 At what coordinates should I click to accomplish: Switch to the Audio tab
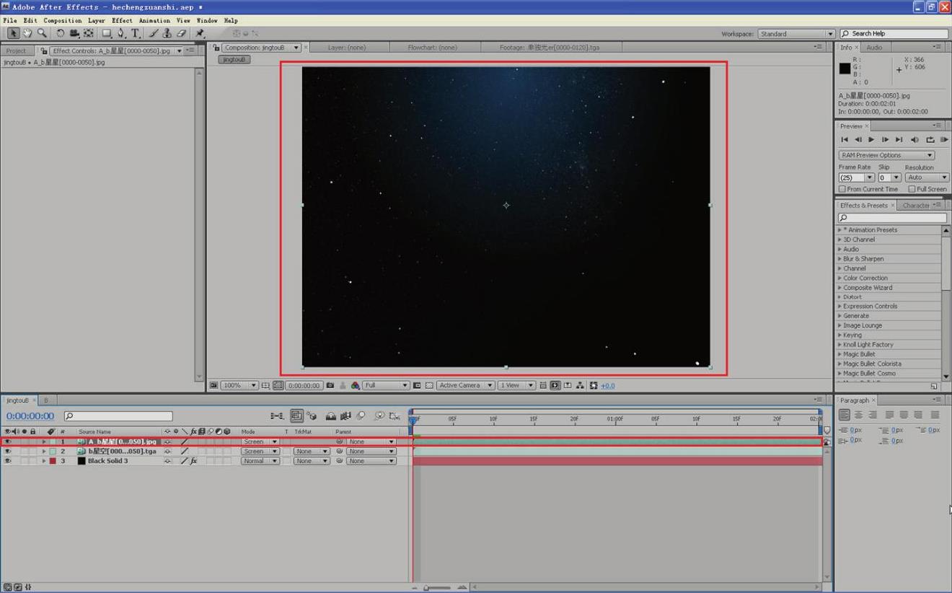pos(874,48)
